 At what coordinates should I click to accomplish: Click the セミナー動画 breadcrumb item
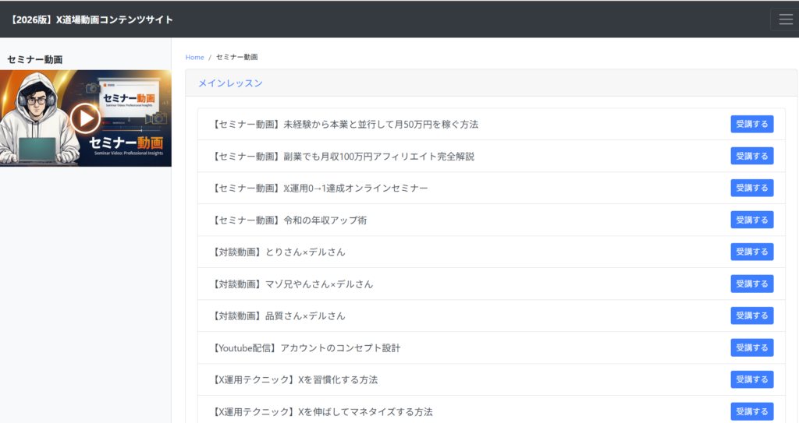tap(236, 58)
